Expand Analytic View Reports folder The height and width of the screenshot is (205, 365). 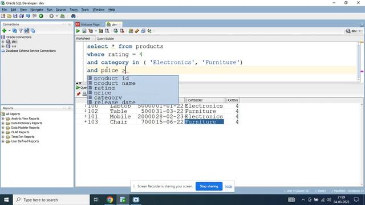3,118
